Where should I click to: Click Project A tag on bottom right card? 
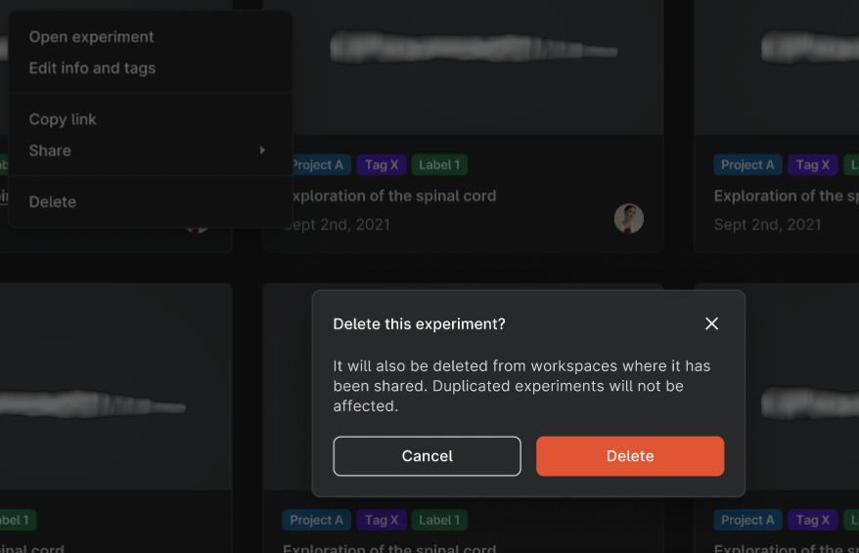coord(747,520)
